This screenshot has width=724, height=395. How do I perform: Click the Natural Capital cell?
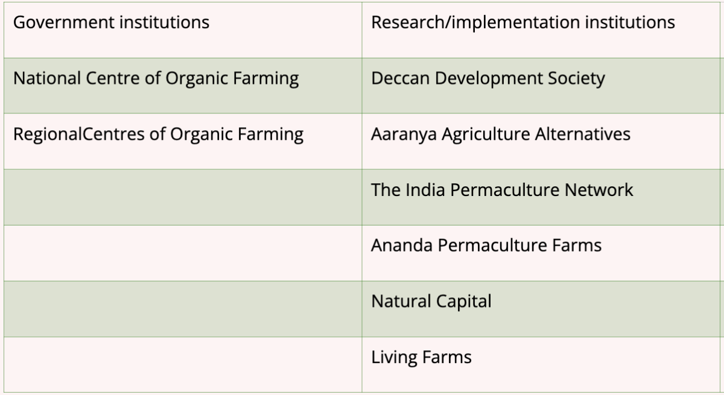pos(543,309)
